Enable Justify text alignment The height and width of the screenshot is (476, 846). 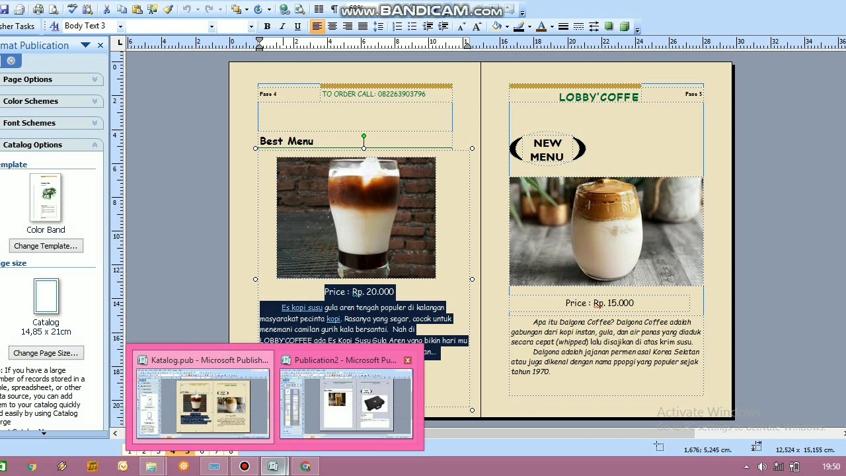363,26
